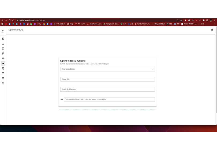Open the Extensions puzzle icon
Viewport: 217px width, 146px height.
tap(204, 20)
